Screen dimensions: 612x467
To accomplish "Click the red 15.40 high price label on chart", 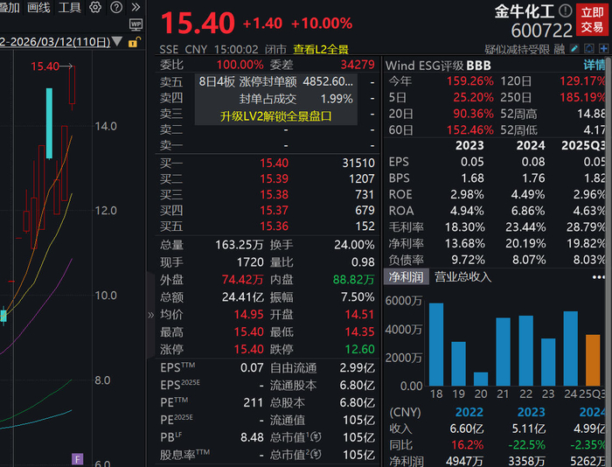I will tap(45, 66).
